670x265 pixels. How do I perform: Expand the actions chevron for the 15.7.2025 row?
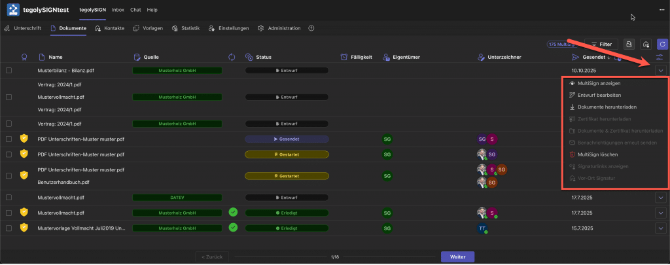tap(661, 228)
